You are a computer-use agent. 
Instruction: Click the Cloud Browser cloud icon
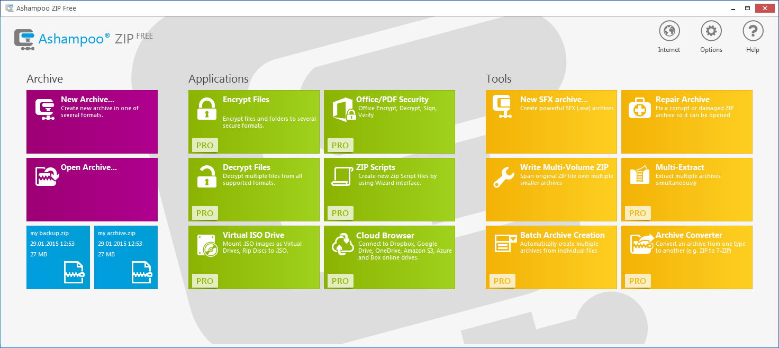click(x=342, y=244)
